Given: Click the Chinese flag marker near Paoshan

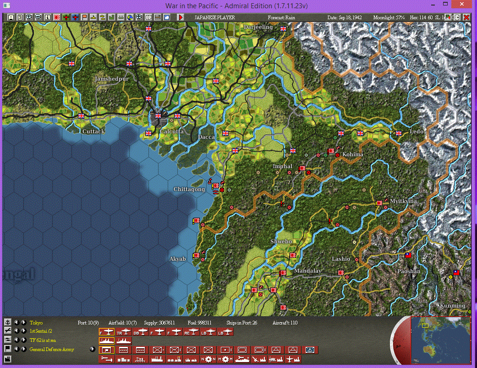Looking at the screenshot, I should 408,255.
